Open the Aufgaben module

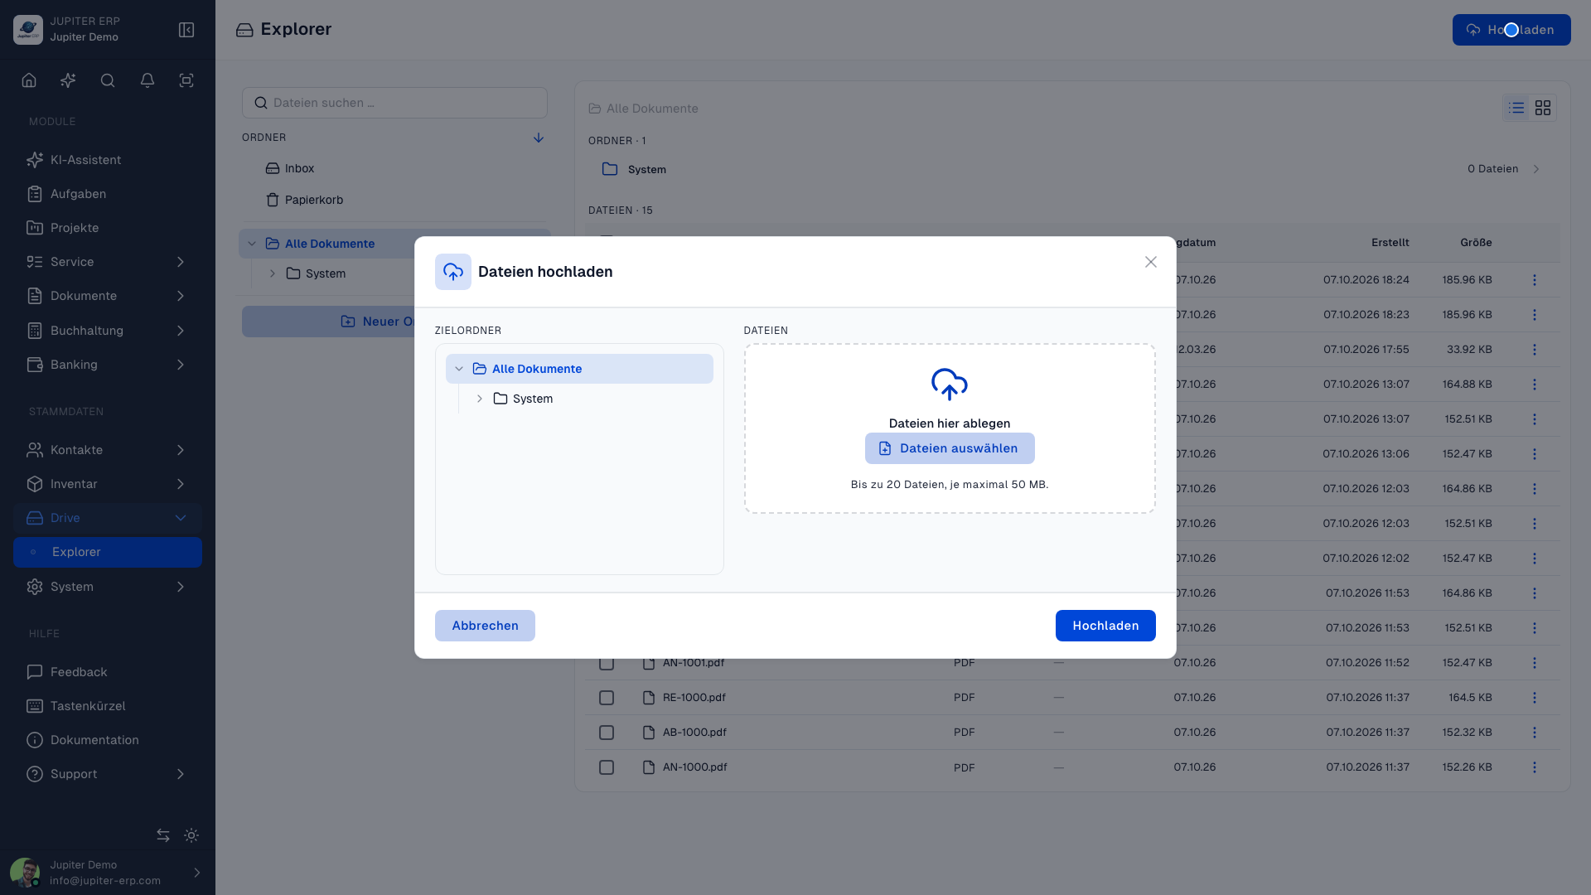(108, 194)
